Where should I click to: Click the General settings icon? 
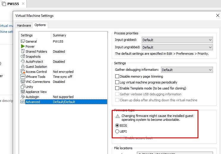(x=23, y=41)
